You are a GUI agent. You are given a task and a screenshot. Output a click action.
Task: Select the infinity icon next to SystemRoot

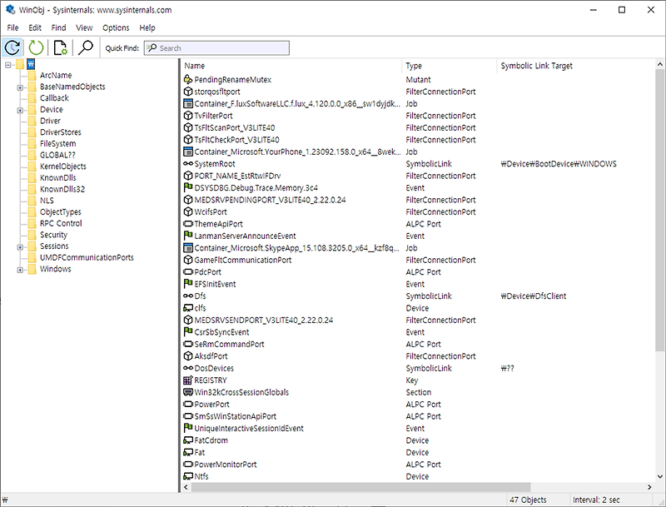[188, 164]
